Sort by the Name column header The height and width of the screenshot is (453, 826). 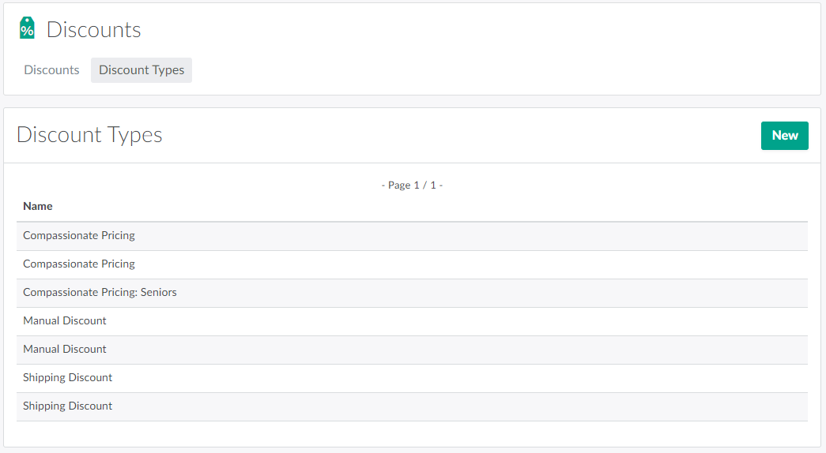[x=38, y=207]
